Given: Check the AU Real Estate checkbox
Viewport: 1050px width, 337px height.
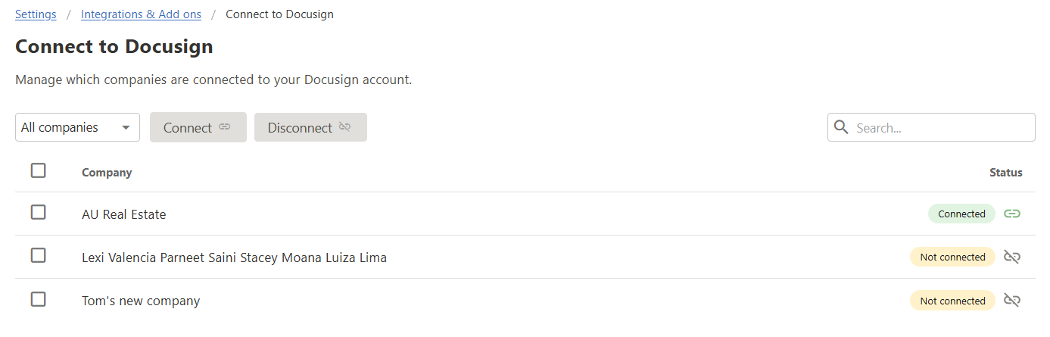Looking at the screenshot, I should coord(39,213).
